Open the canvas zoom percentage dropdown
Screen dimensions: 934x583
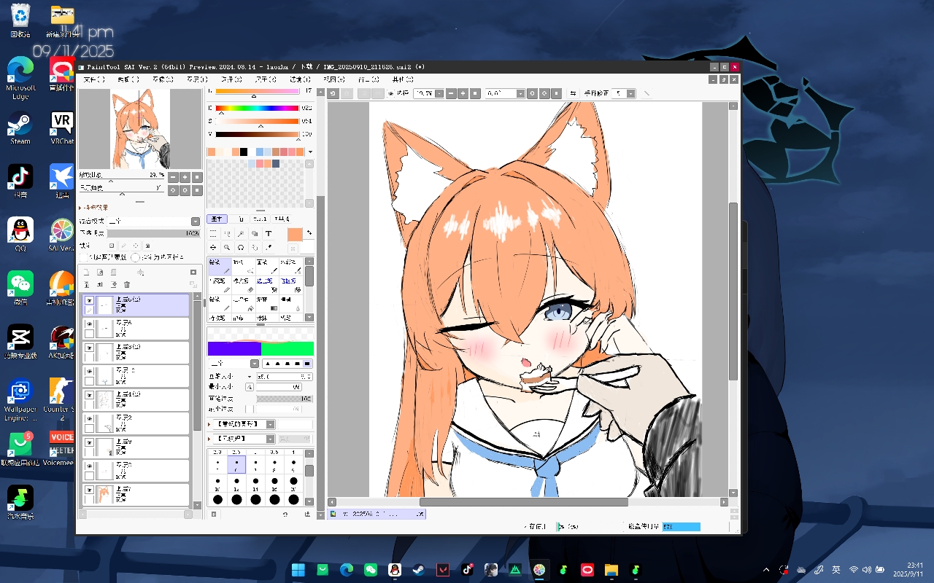(x=441, y=93)
